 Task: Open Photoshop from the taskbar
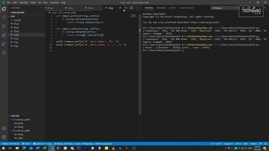pos(79,148)
